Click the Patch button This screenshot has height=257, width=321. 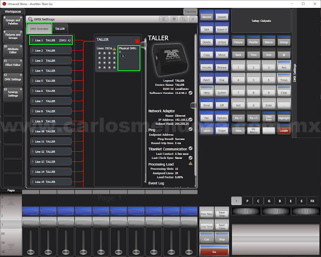[x=207, y=79]
